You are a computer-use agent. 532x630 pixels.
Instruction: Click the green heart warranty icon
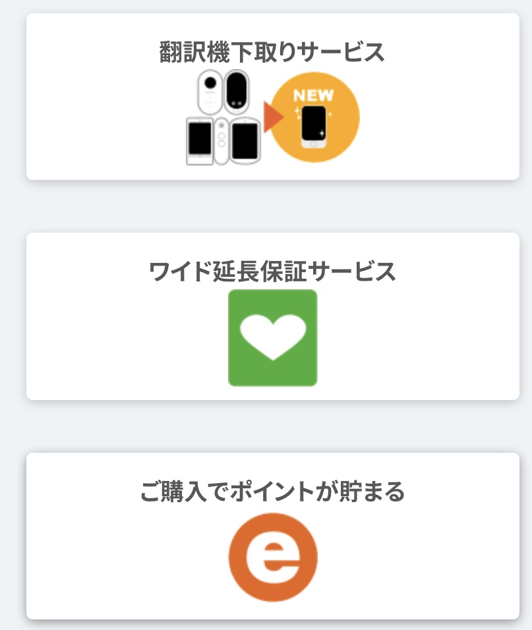coord(273,338)
